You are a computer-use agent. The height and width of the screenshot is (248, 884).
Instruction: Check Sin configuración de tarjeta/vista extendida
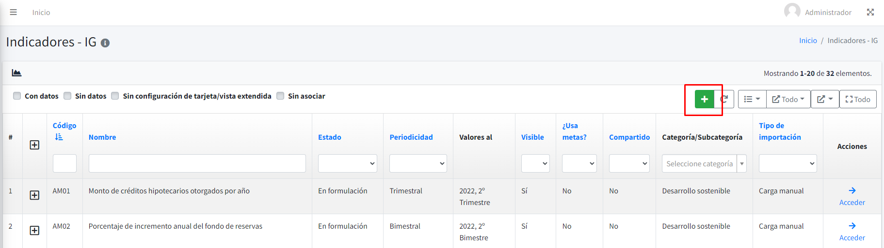coord(115,96)
